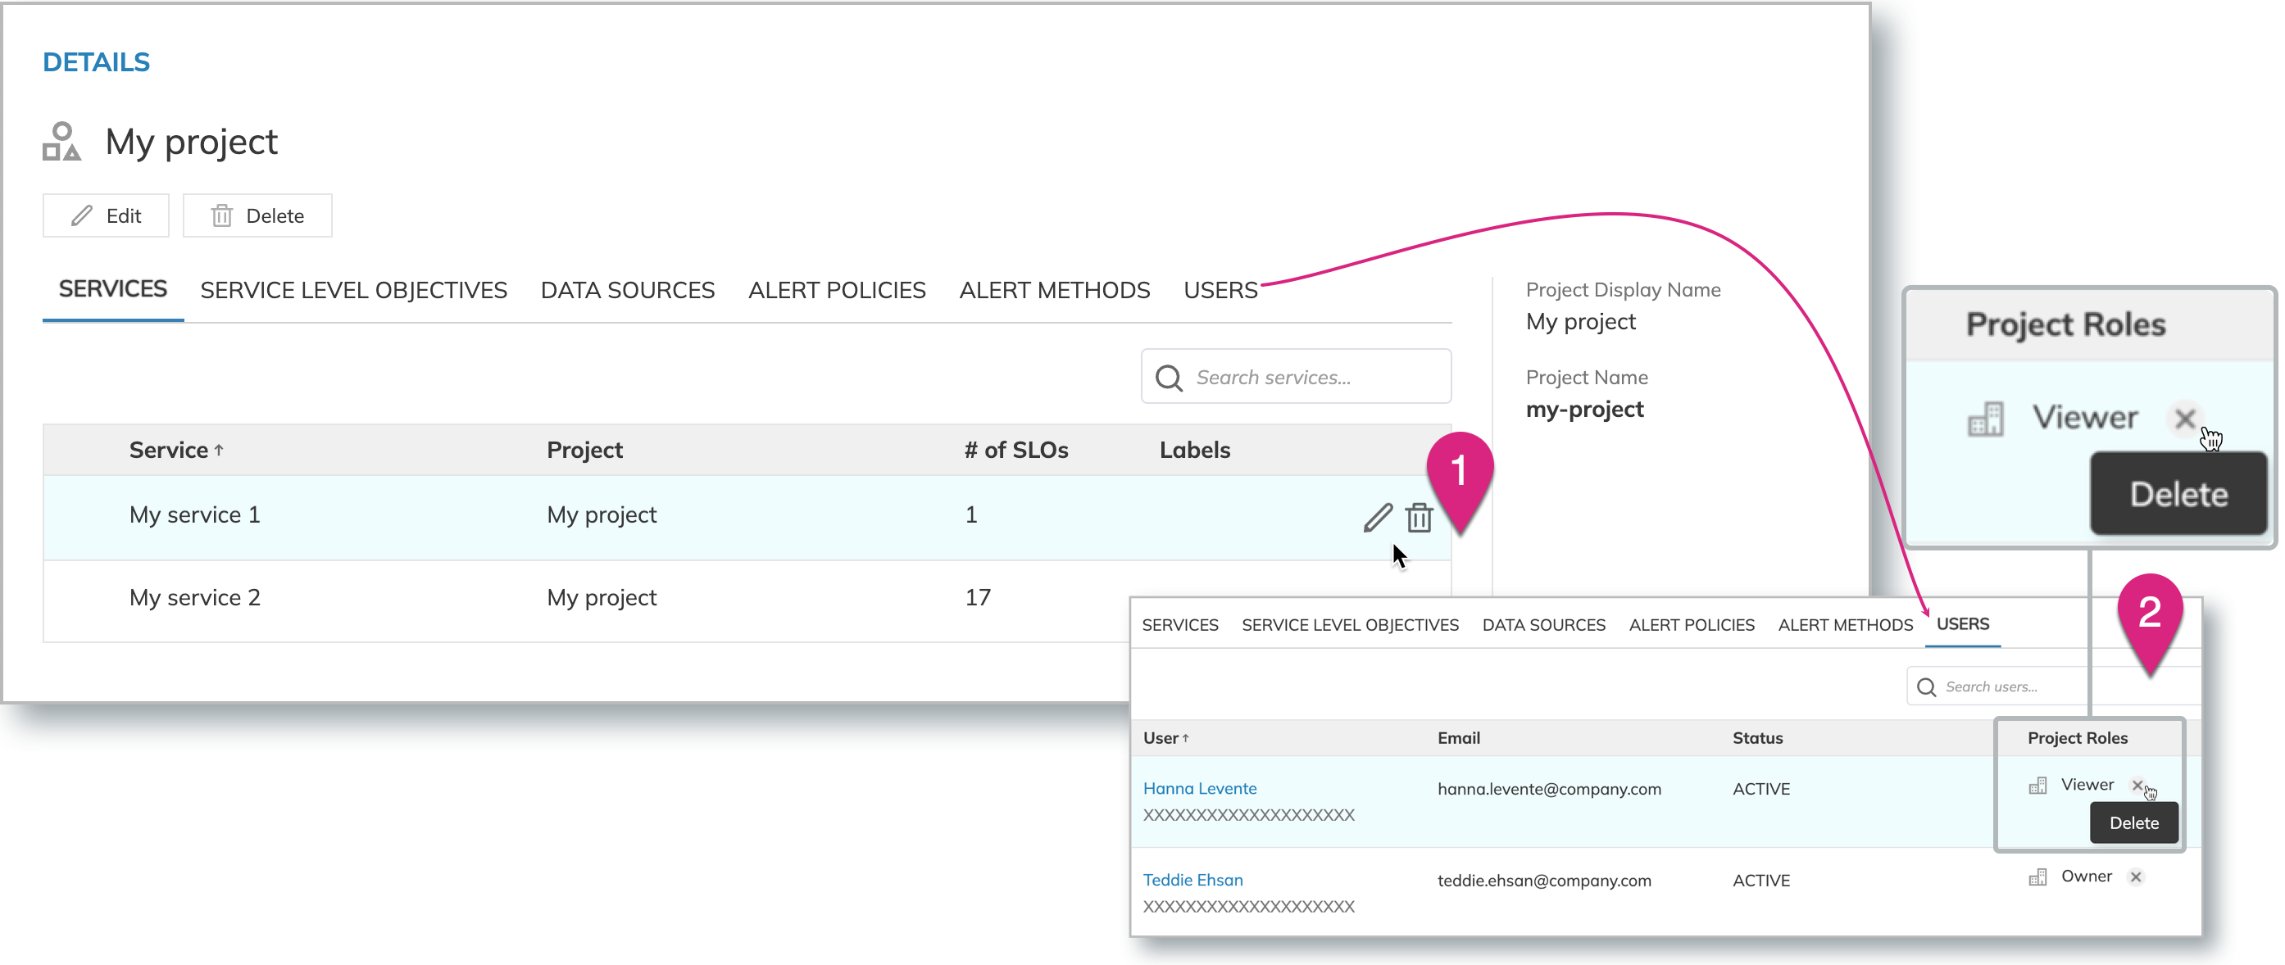
Task: Open the Hanna Levente user link
Action: pyautogui.click(x=1199, y=789)
